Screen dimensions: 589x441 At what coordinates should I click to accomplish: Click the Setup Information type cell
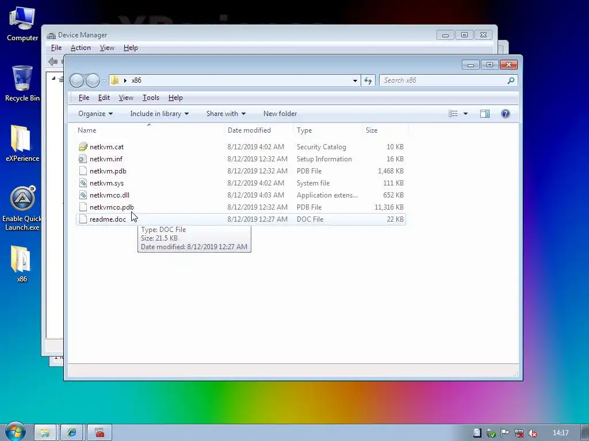coord(324,159)
